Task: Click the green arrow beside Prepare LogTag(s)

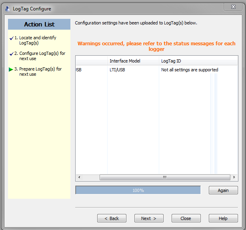Action: pyautogui.click(x=11, y=69)
